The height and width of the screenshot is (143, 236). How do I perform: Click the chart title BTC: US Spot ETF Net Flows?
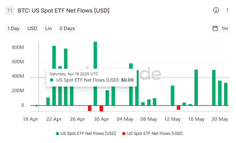click(x=63, y=10)
